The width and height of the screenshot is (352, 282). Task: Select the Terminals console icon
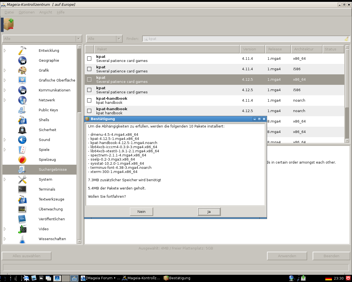click(x=22, y=189)
